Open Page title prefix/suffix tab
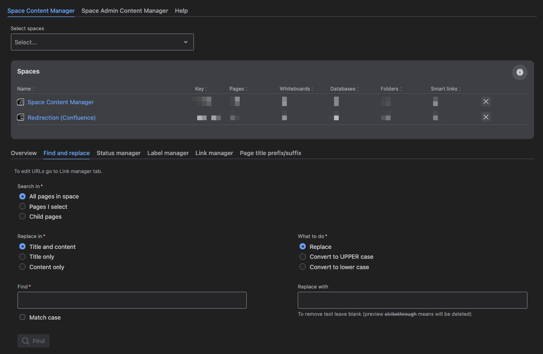The image size is (543, 354). (271, 153)
